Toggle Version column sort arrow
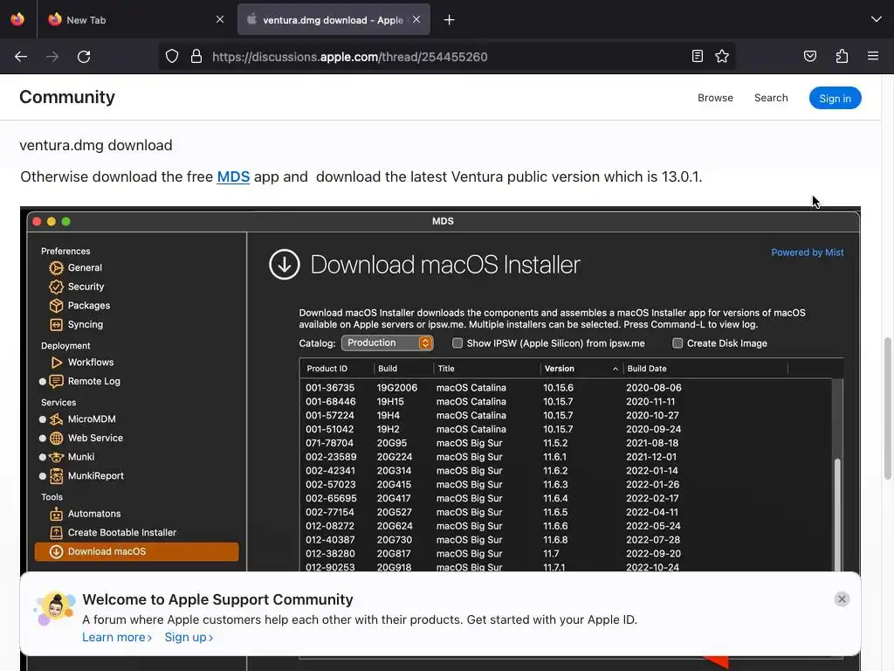 (615, 370)
